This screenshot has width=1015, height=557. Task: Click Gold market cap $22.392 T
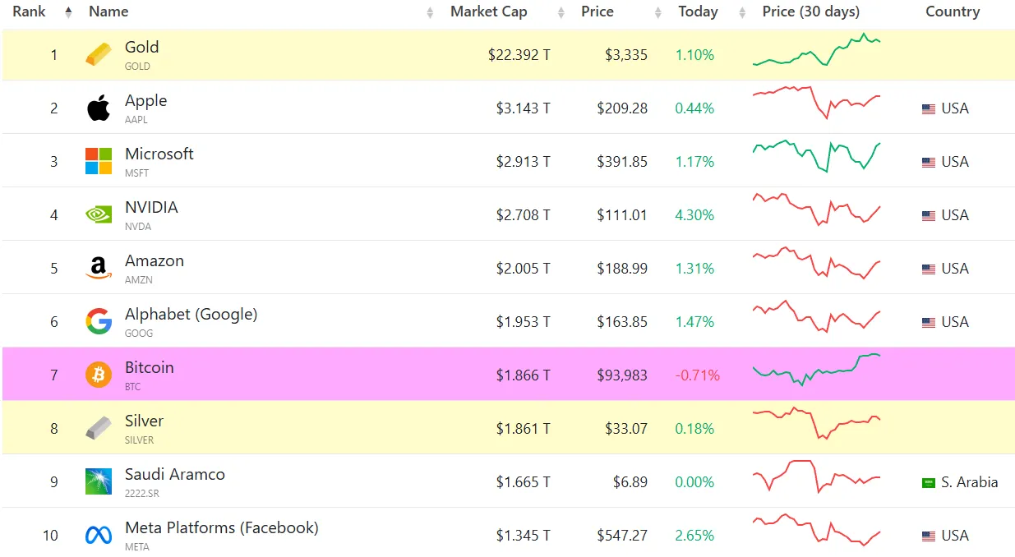point(519,55)
